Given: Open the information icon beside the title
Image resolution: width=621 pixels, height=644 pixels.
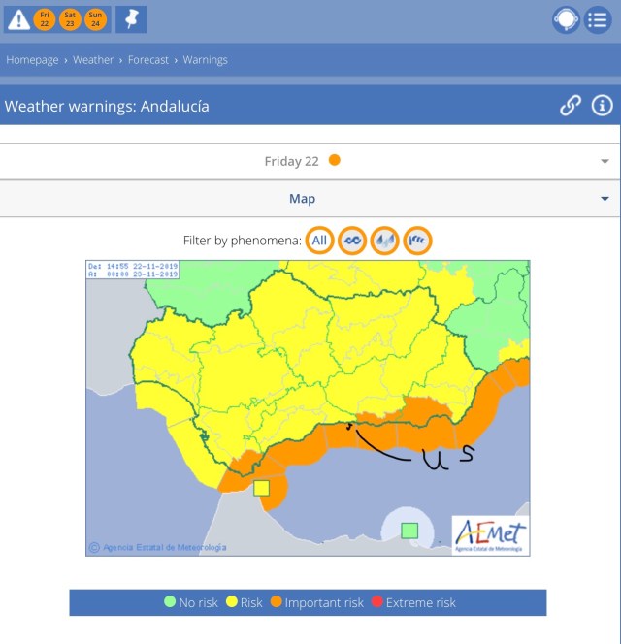Looking at the screenshot, I should pos(602,106).
